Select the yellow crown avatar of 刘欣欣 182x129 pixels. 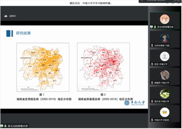(165, 112)
